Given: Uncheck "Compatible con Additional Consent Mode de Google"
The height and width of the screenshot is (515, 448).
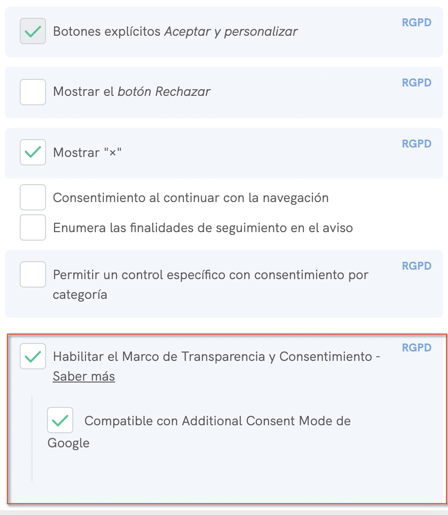Looking at the screenshot, I should tap(60, 420).
